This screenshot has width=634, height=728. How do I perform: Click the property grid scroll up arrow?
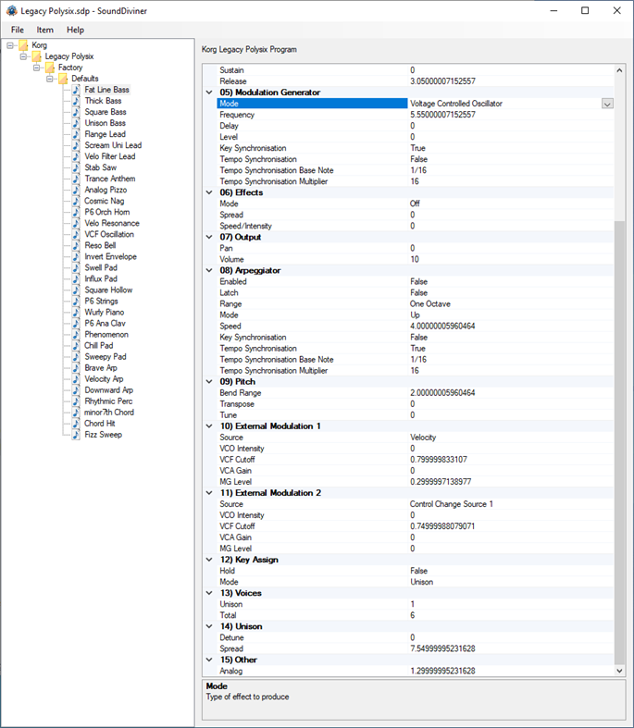(619, 70)
